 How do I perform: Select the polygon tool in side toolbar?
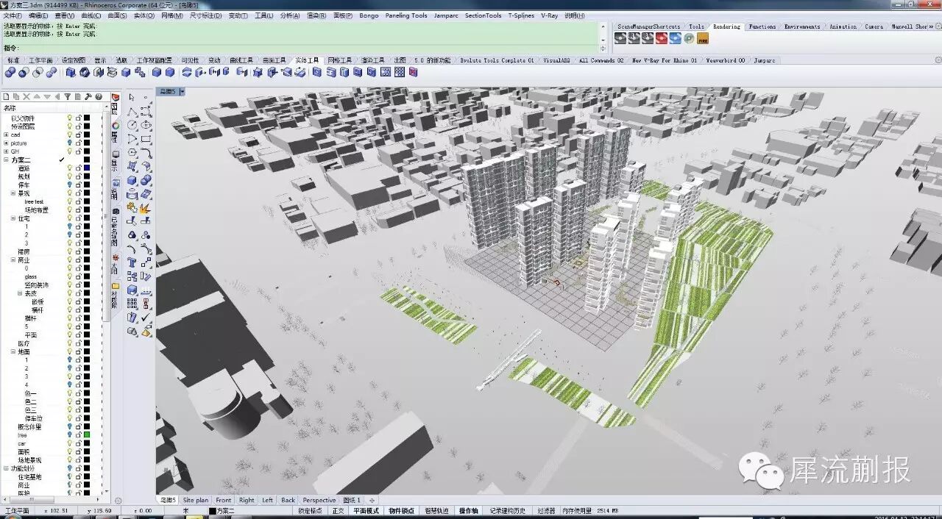tap(132, 152)
